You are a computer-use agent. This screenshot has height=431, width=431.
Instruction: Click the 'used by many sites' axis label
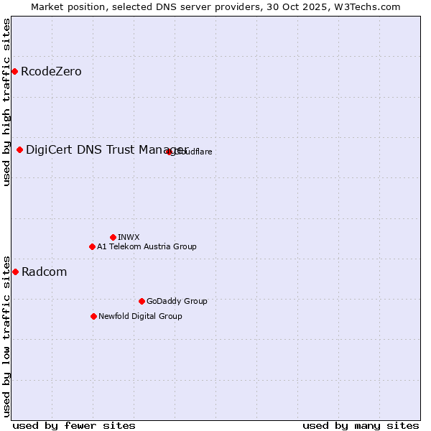(361, 425)
